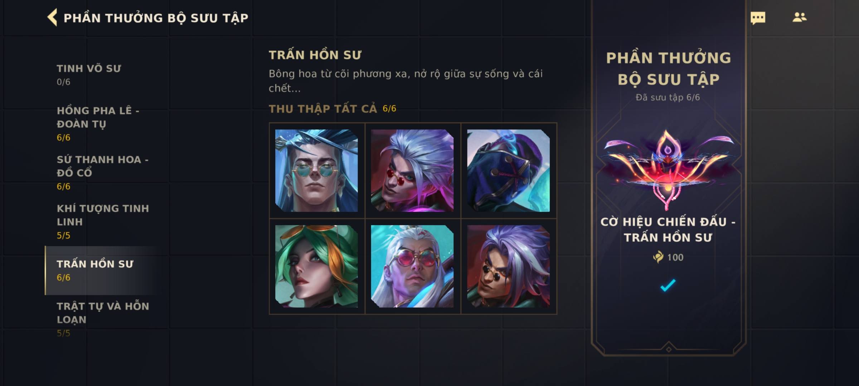Screen dimensions: 859x386
Task: Click the currency icon beside 100
Action: coord(658,257)
